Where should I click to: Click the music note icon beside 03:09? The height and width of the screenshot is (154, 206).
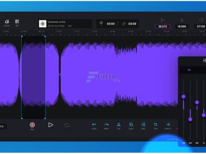(124, 24)
